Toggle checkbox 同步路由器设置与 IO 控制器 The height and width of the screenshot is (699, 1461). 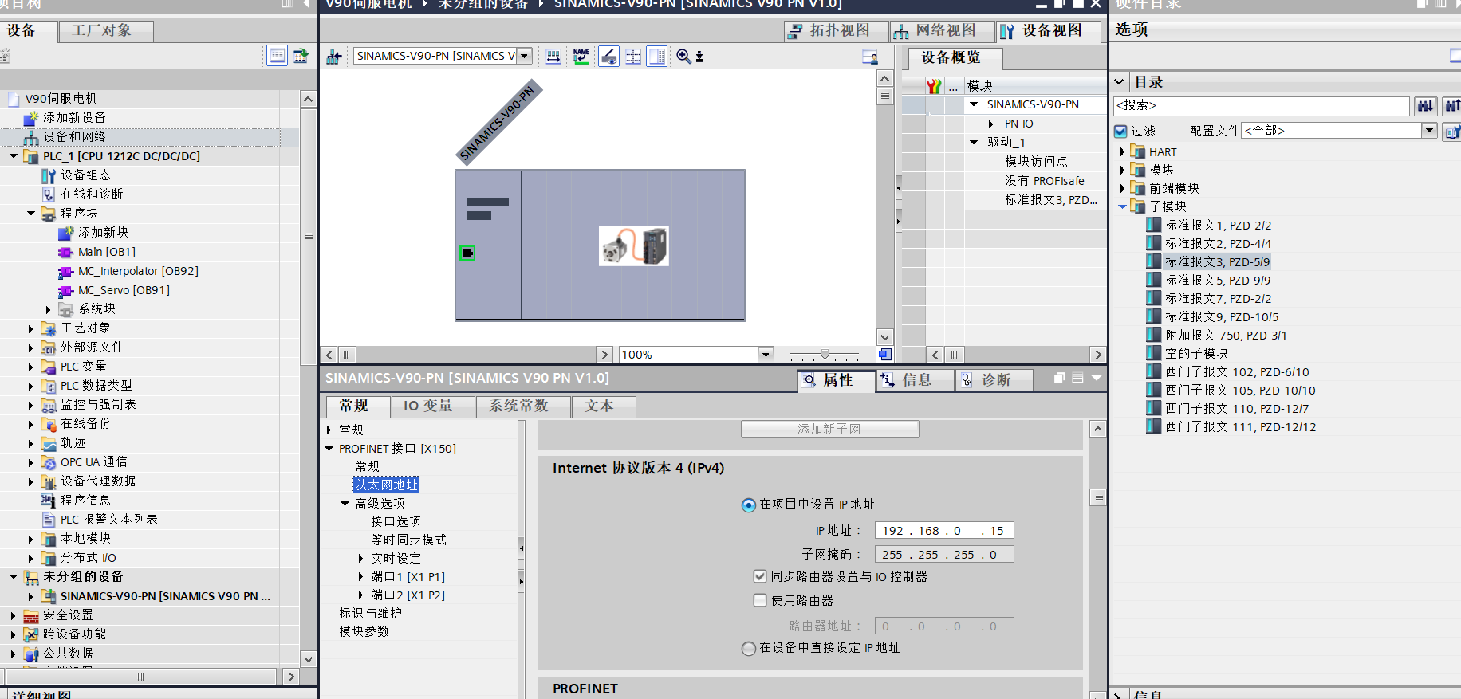[760, 576]
